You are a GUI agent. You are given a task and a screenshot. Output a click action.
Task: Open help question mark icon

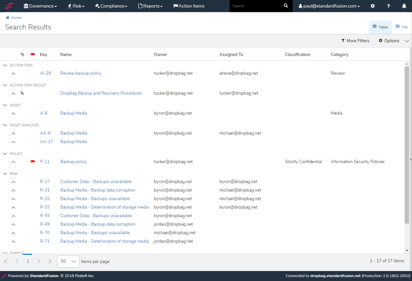tap(388, 6)
